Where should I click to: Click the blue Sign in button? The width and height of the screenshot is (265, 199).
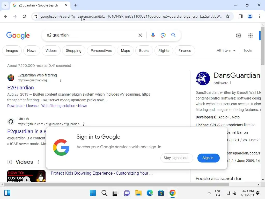click(208, 158)
